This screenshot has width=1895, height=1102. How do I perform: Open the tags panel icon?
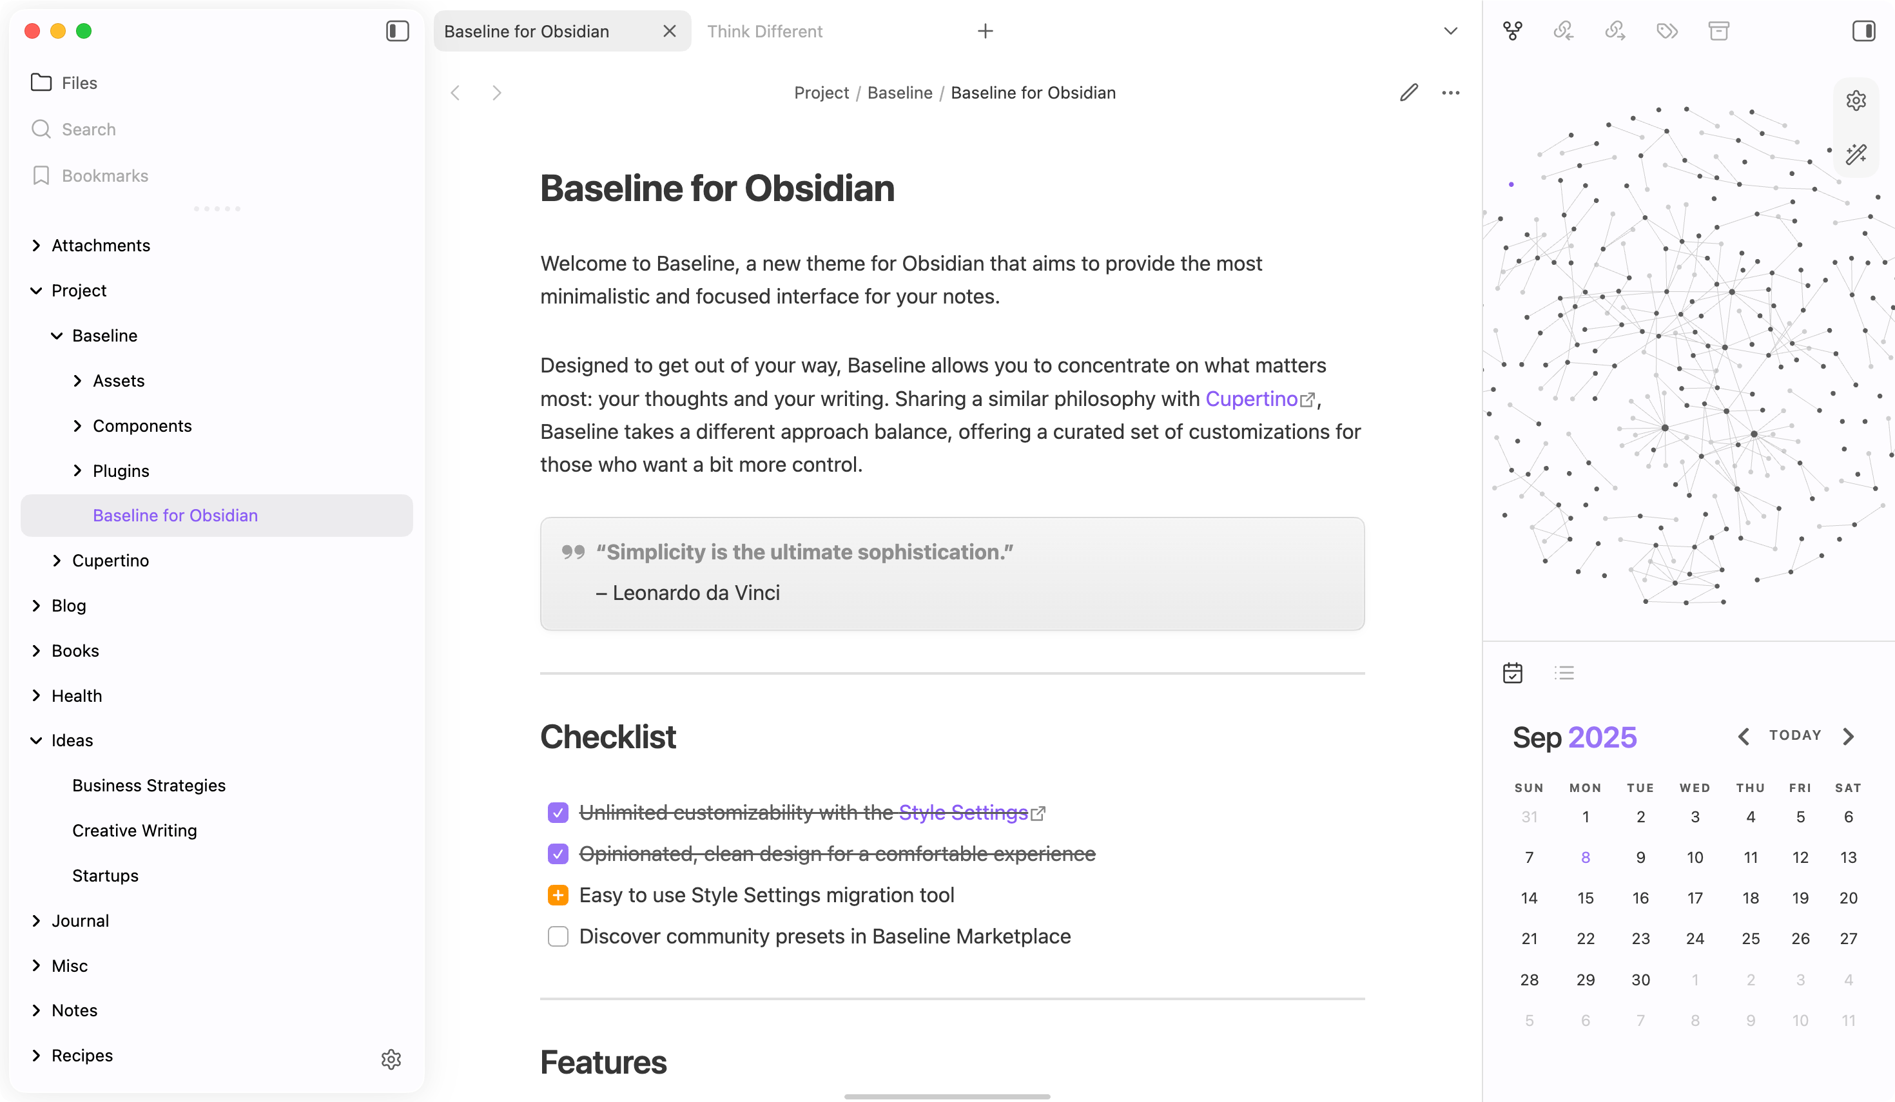pos(1666,31)
